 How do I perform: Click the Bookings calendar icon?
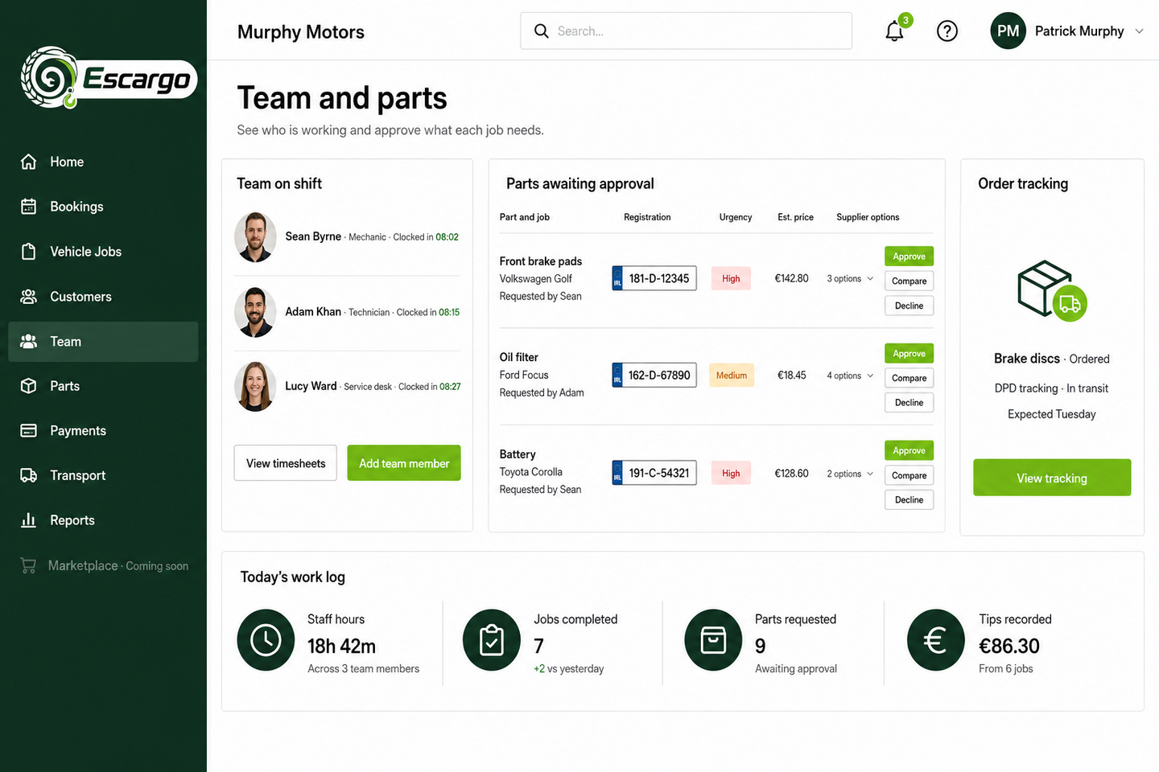(x=28, y=207)
